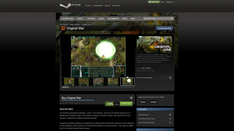Click the Original War header capsule image

click(x=154, y=44)
